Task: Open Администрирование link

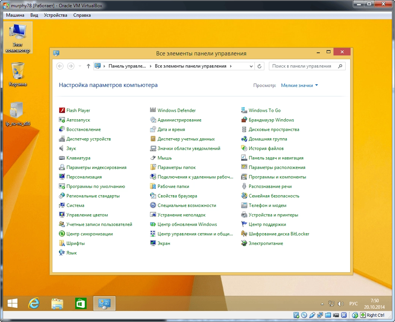Action: coord(179,120)
